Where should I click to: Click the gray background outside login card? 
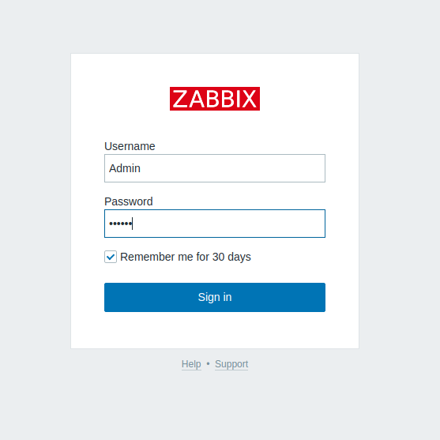pos(35,219)
